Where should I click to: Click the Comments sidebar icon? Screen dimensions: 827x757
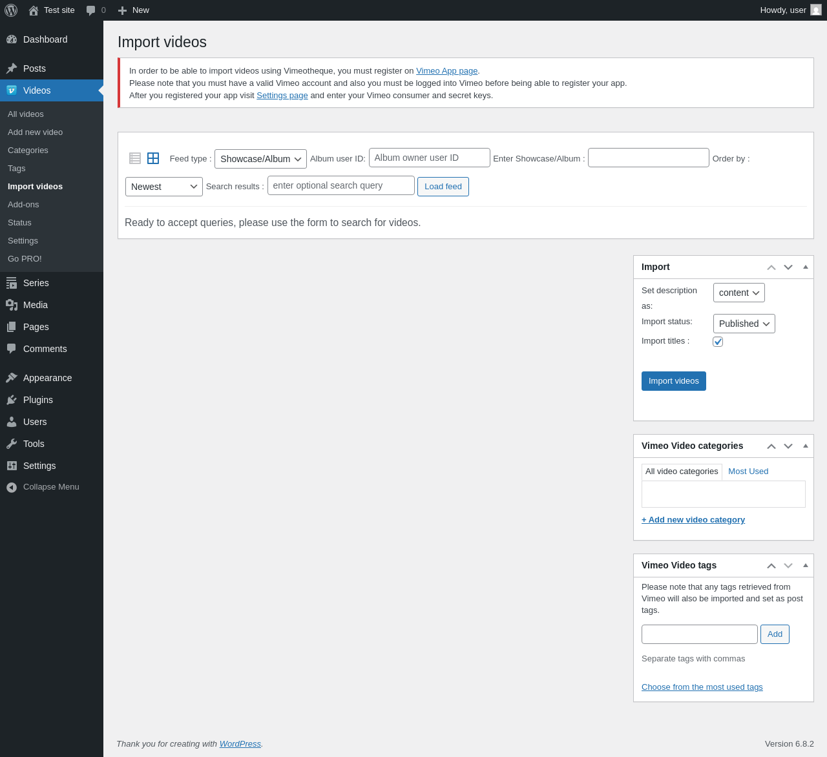coord(12,349)
